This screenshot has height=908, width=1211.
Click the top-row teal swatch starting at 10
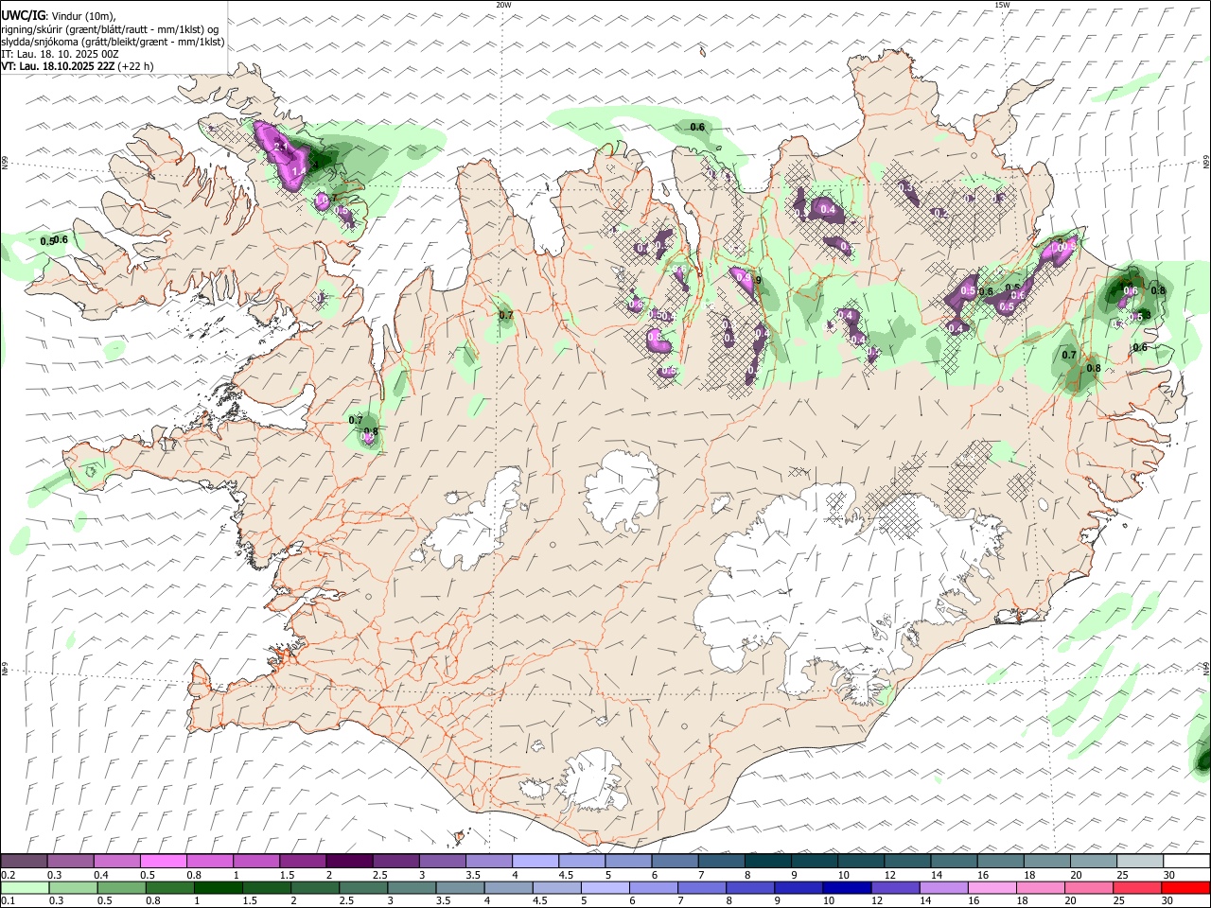[860, 862]
